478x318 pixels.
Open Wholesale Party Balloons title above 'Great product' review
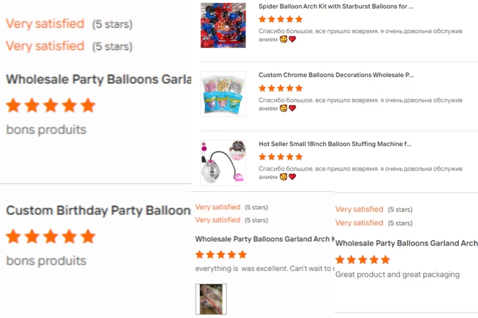pyautogui.click(x=406, y=243)
